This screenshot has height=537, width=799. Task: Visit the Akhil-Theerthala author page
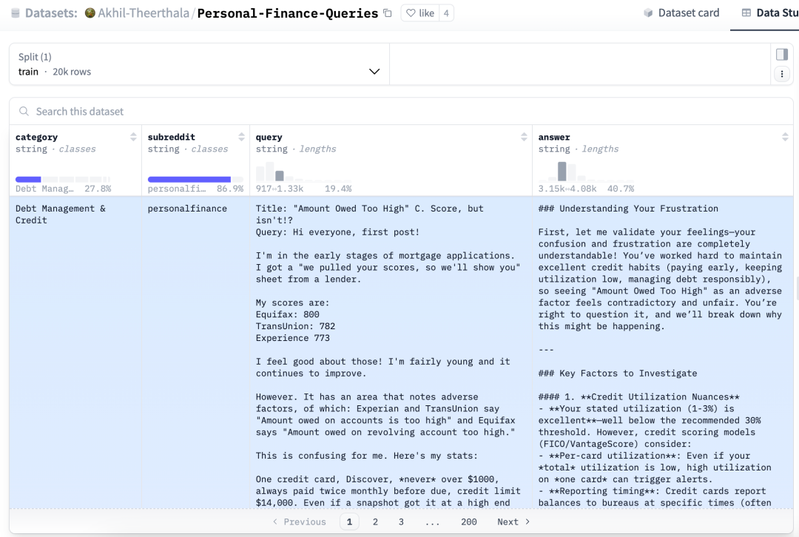tap(144, 13)
